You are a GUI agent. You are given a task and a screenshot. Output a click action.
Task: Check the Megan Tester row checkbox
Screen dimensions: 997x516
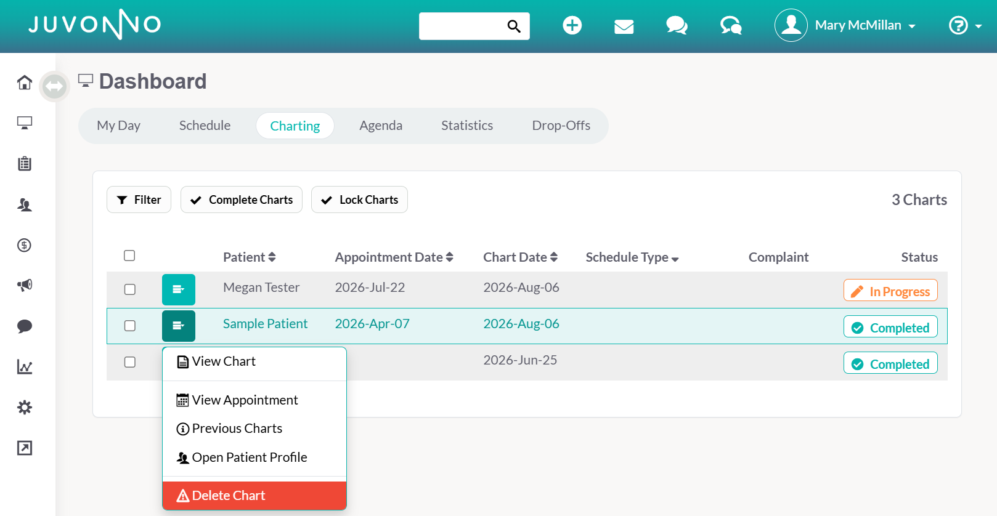(x=130, y=289)
